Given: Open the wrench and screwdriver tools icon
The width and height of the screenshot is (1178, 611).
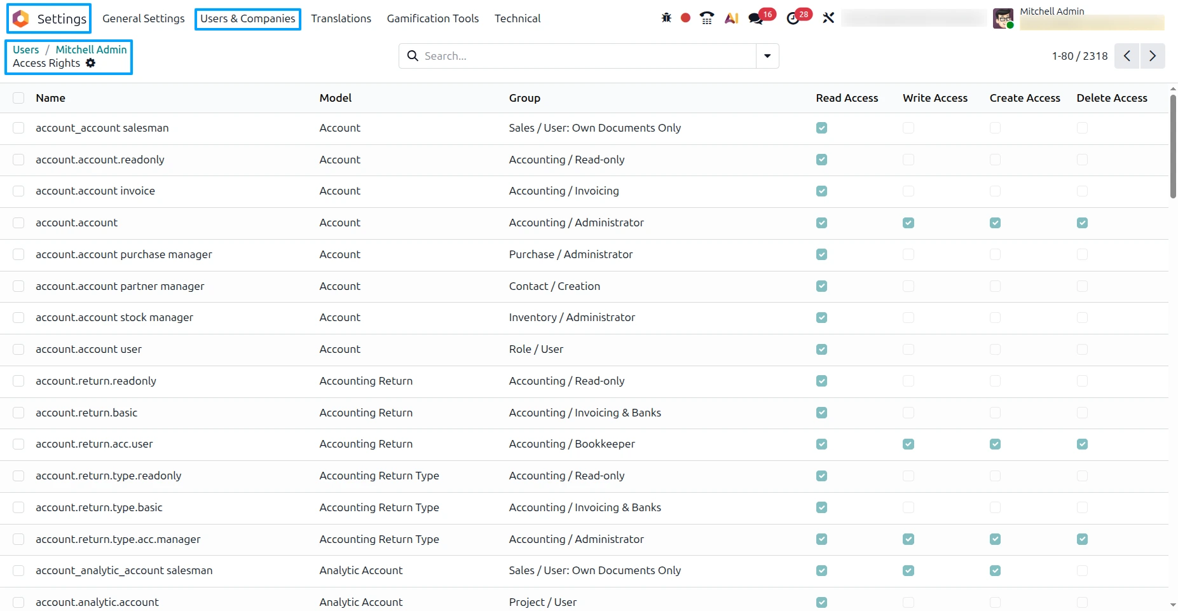Looking at the screenshot, I should (x=828, y=18).
